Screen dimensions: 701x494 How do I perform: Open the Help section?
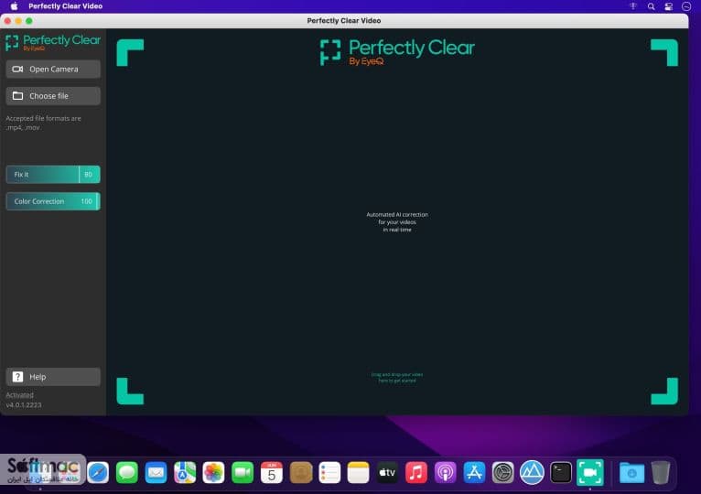53,377
